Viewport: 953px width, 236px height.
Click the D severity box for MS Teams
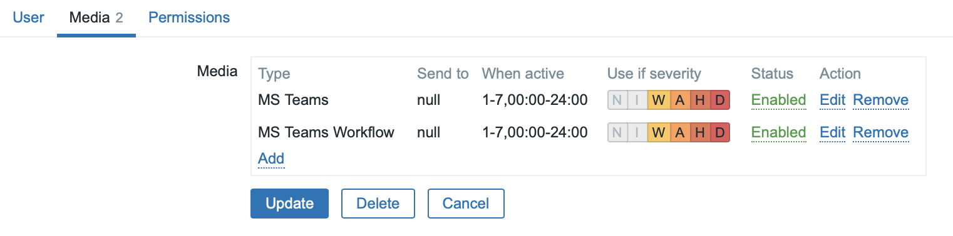pos(720,100)
